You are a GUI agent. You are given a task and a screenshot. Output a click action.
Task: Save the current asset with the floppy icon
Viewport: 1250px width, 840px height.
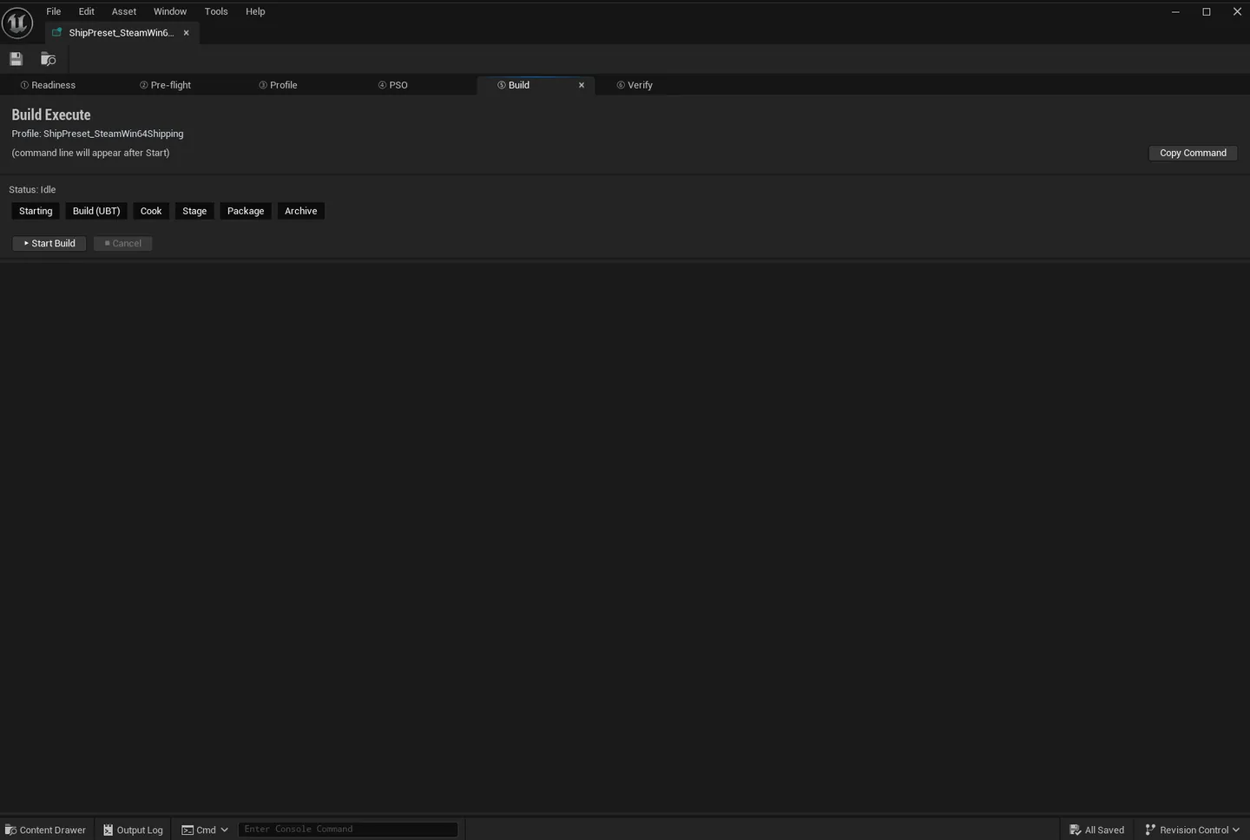pos(16,59)
